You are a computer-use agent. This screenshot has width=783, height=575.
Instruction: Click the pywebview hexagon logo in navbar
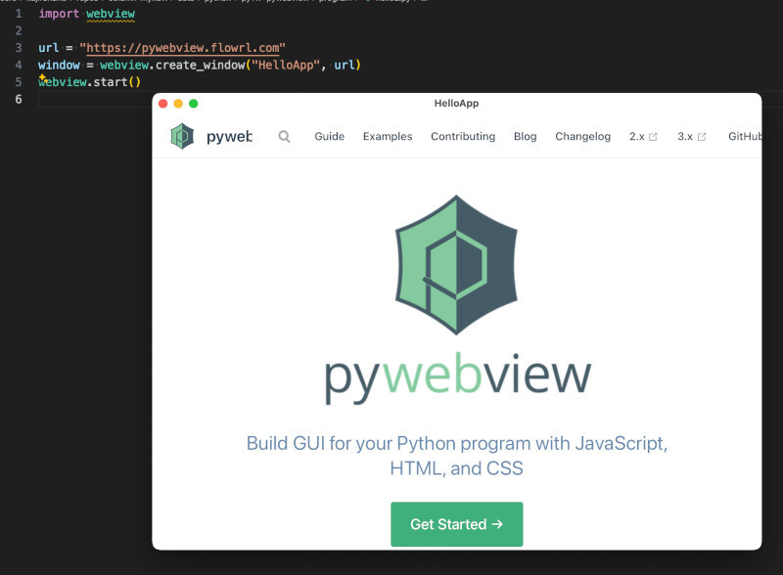182,137
